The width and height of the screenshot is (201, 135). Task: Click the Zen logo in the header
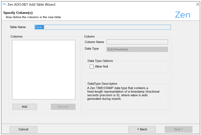point(183,15)
